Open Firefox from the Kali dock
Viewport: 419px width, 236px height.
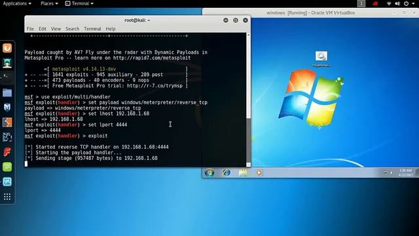coord(7,48)
